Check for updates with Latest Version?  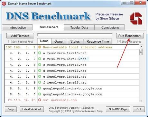pyautogui.click(x=32, y=109)
